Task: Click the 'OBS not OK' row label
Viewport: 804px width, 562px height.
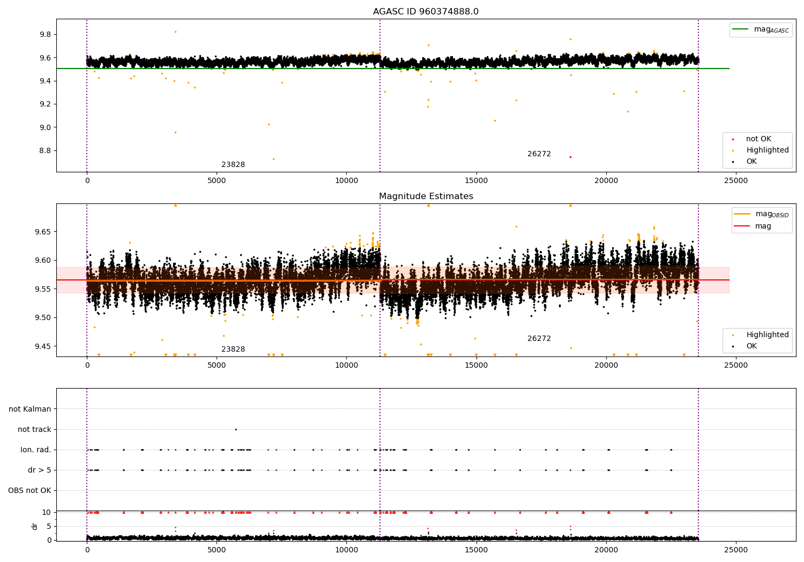Action: click(x=30, y=491)
